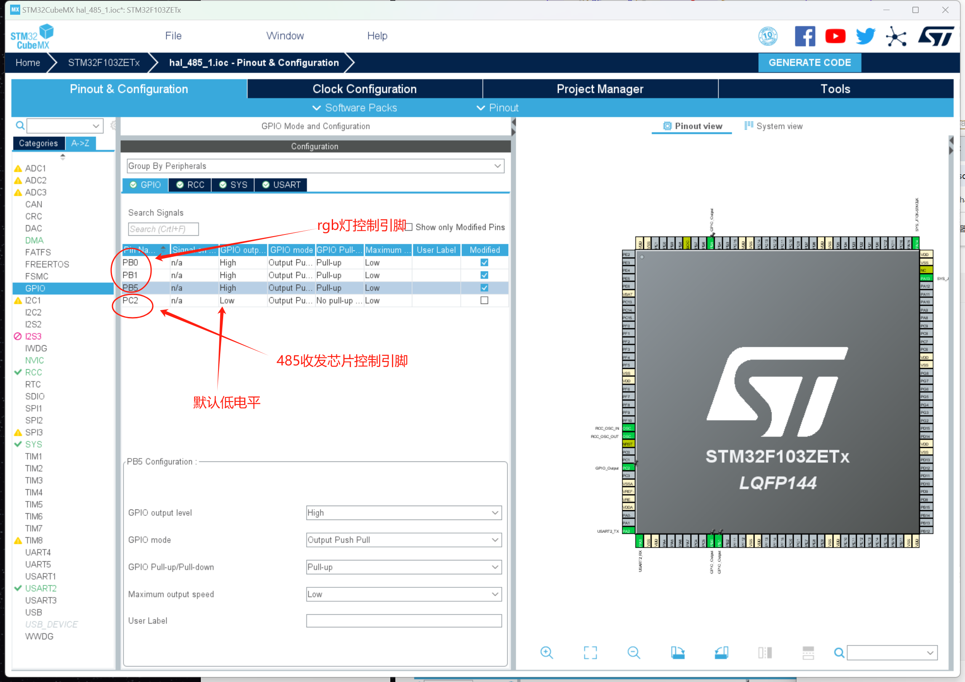Open the File menu
The image size is (965, 682).
pos(173,36)
